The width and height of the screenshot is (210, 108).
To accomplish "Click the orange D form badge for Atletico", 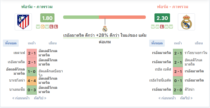I will coord(43,27).
